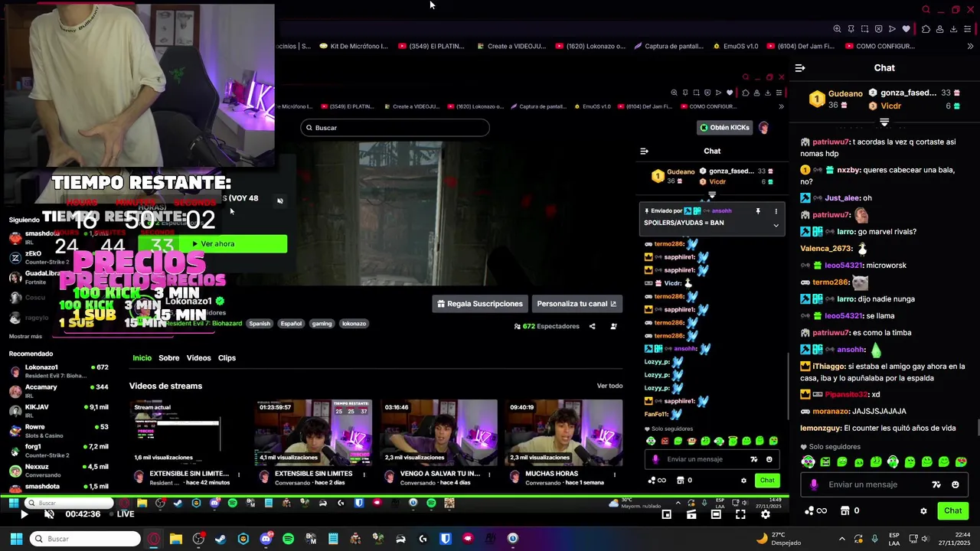Toggle fullscreen on the video player
The width and height of the screenshot is (980, 551).
pyautogui.click(x=740, y=514)
